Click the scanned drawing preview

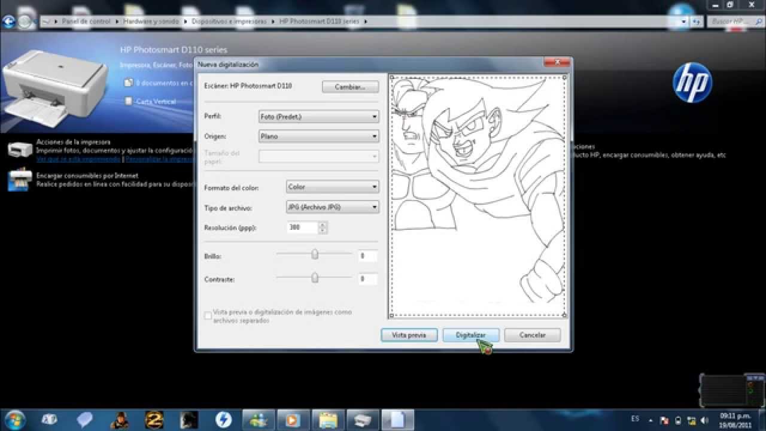click(x=478, y=196)
